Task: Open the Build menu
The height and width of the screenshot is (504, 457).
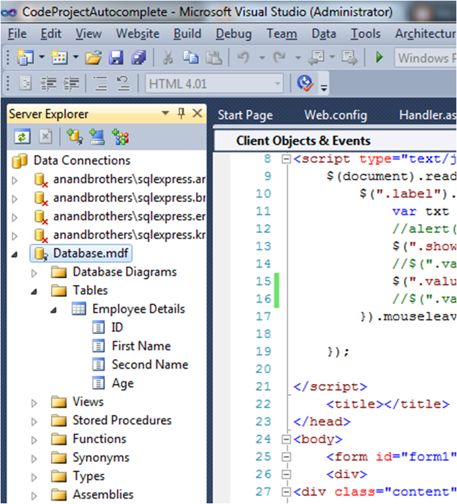Action: pos(187,34)
